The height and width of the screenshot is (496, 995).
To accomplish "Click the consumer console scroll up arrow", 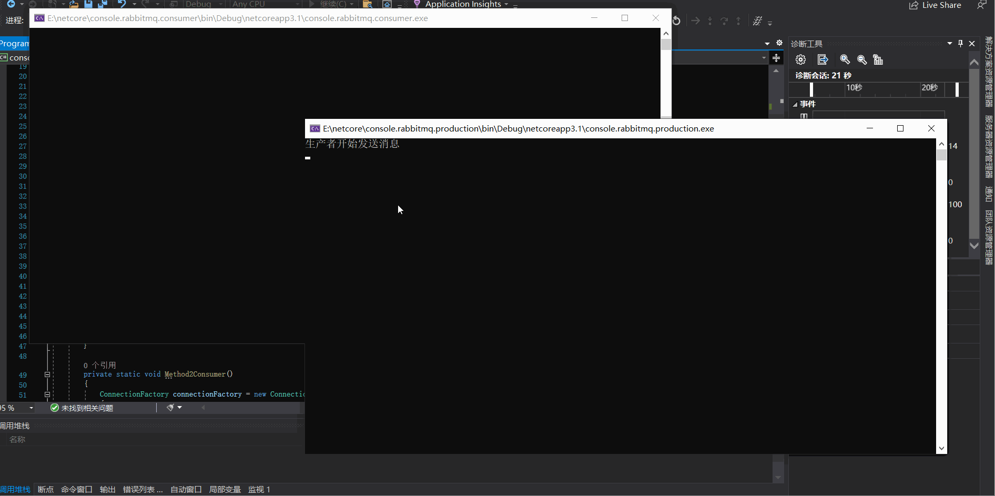I will click(x=666, y=33).
